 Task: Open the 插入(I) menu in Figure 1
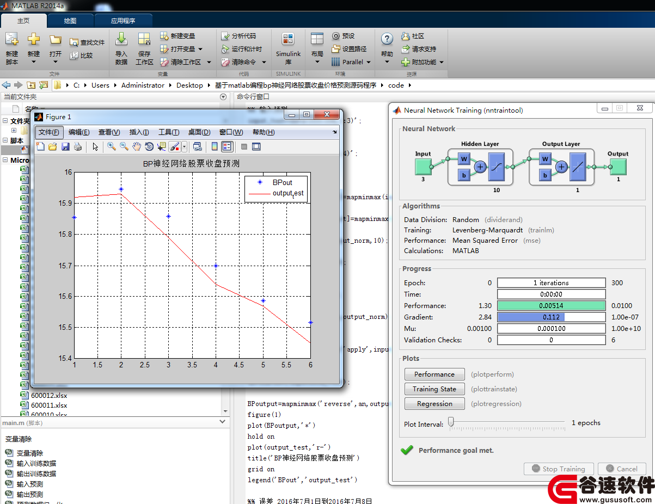139,132
